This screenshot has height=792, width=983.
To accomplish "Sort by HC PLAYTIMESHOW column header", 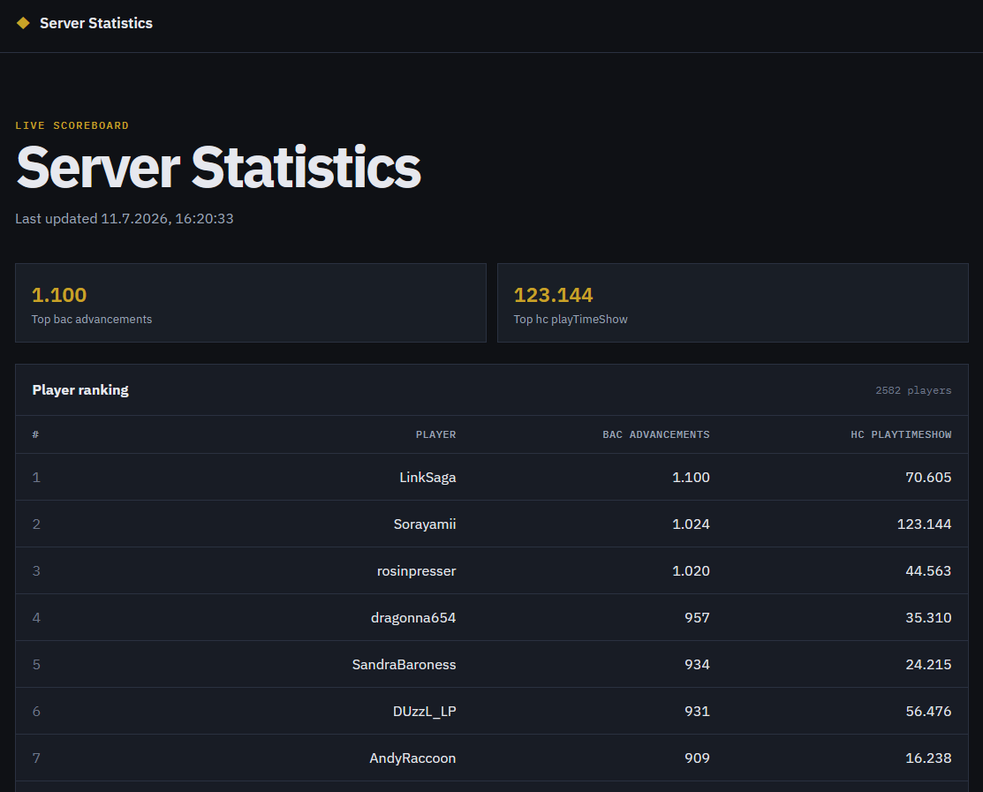I will click(x=901, y=434).
